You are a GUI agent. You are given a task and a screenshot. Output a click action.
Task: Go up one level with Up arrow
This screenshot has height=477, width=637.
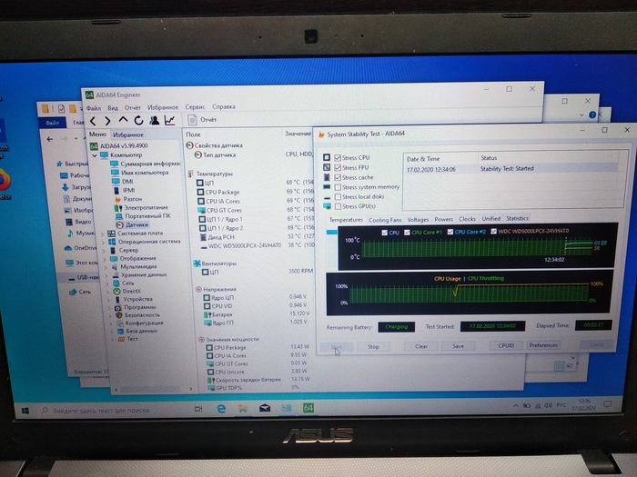point(123,120)
